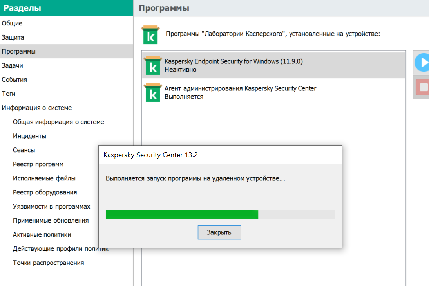Image resolution: width=429 pixels, height=286 pixels.
Task: Open Уязвимости в программах subsection
Action: pyautogui.click(x=51, y=207)
